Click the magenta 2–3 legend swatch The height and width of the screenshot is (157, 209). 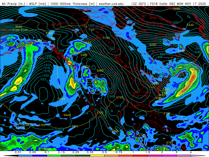(x=169, y=156)
